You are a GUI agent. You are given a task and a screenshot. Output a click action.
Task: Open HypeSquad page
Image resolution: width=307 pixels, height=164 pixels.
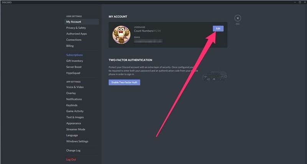73,73
